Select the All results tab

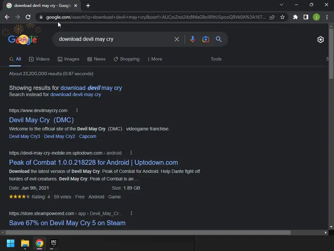(x=15, y=59)
